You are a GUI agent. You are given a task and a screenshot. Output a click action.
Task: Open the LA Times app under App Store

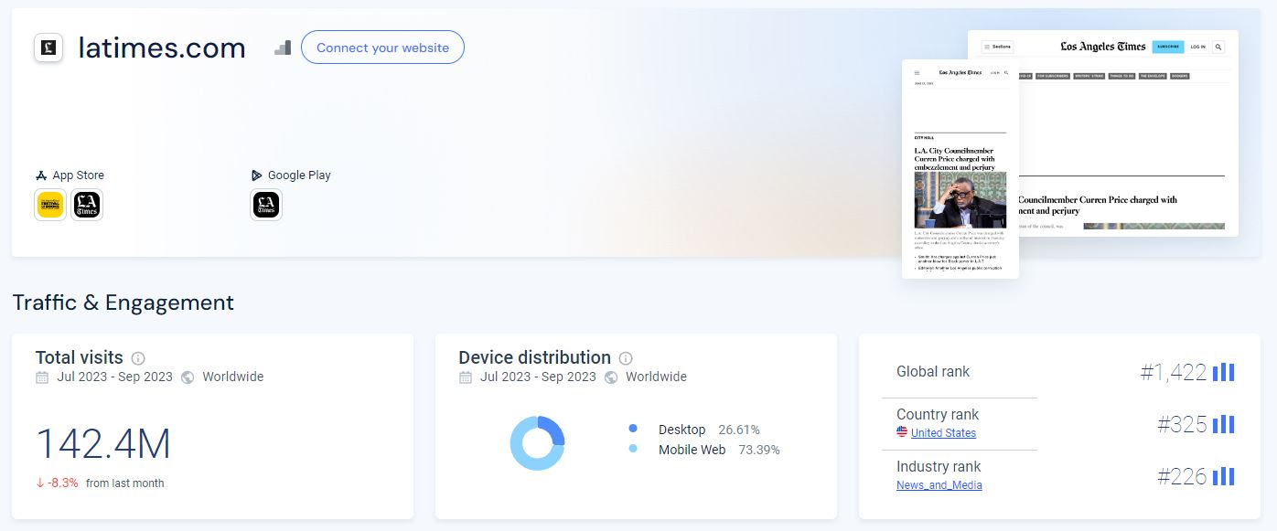click(87, 205)
